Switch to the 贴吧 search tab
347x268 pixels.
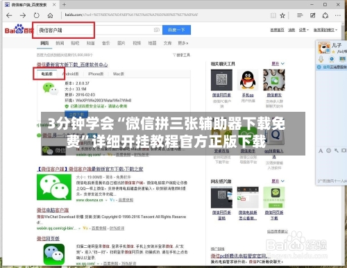[75, 43]
